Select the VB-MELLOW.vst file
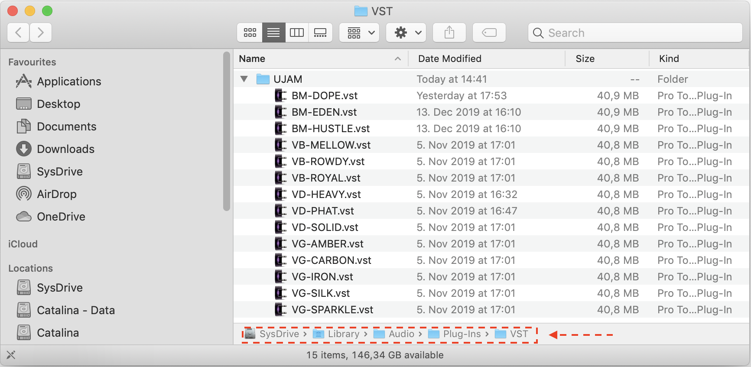 click(x=491, y=145)
